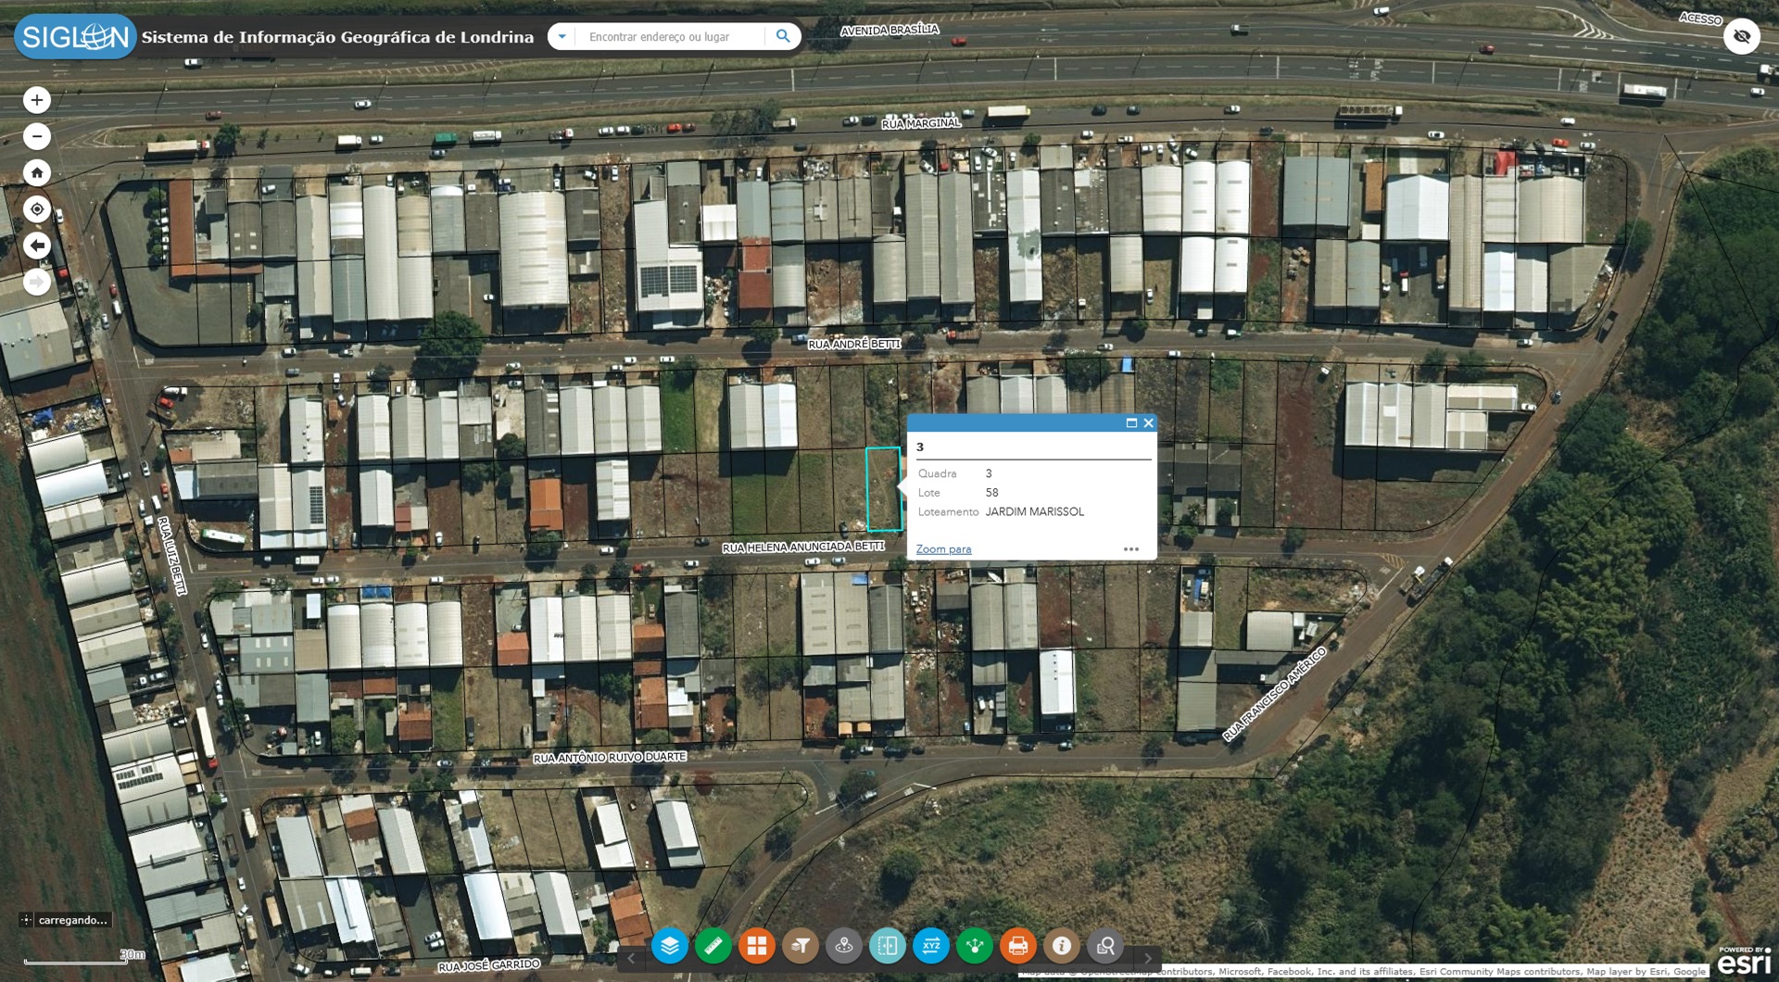Toggle my location tracking
The height and width of the screenshot is (982, 1779).
(37, 209)
